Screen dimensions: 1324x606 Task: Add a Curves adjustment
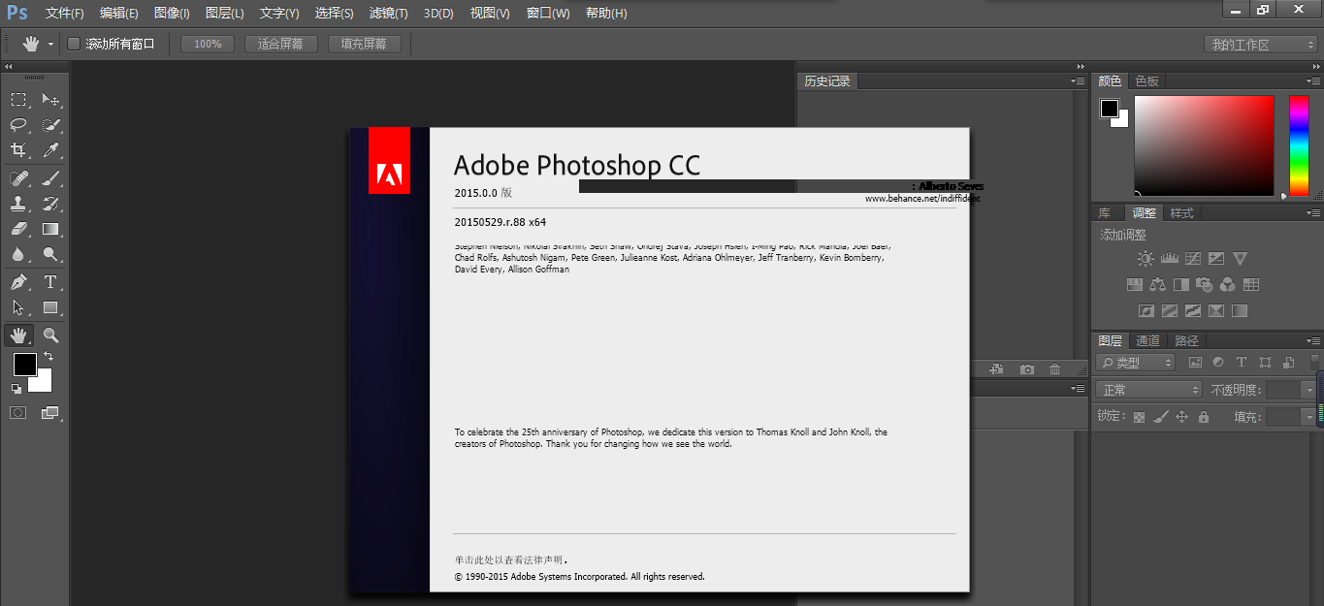[x=1193, y=259]
